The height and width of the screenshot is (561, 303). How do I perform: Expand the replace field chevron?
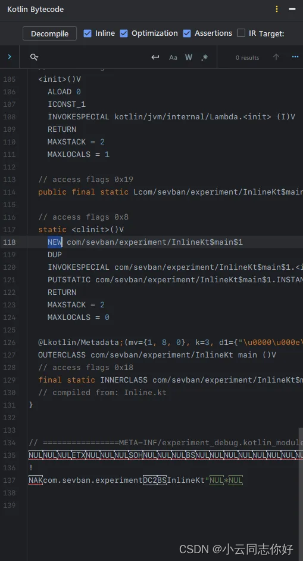coord(10,57)
